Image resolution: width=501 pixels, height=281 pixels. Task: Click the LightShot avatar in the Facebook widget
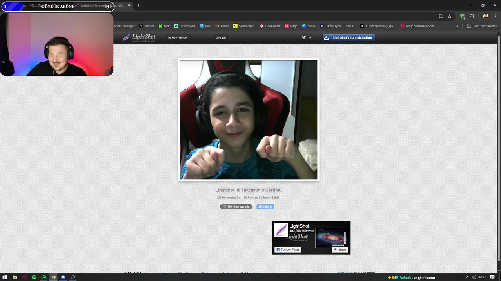pos(281,230)
